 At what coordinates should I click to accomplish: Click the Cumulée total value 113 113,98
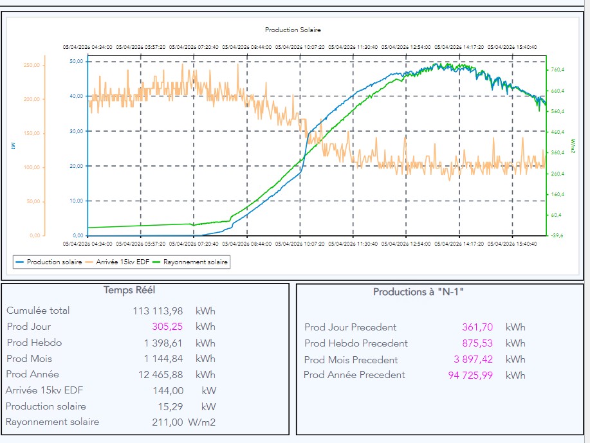point(158,311)
